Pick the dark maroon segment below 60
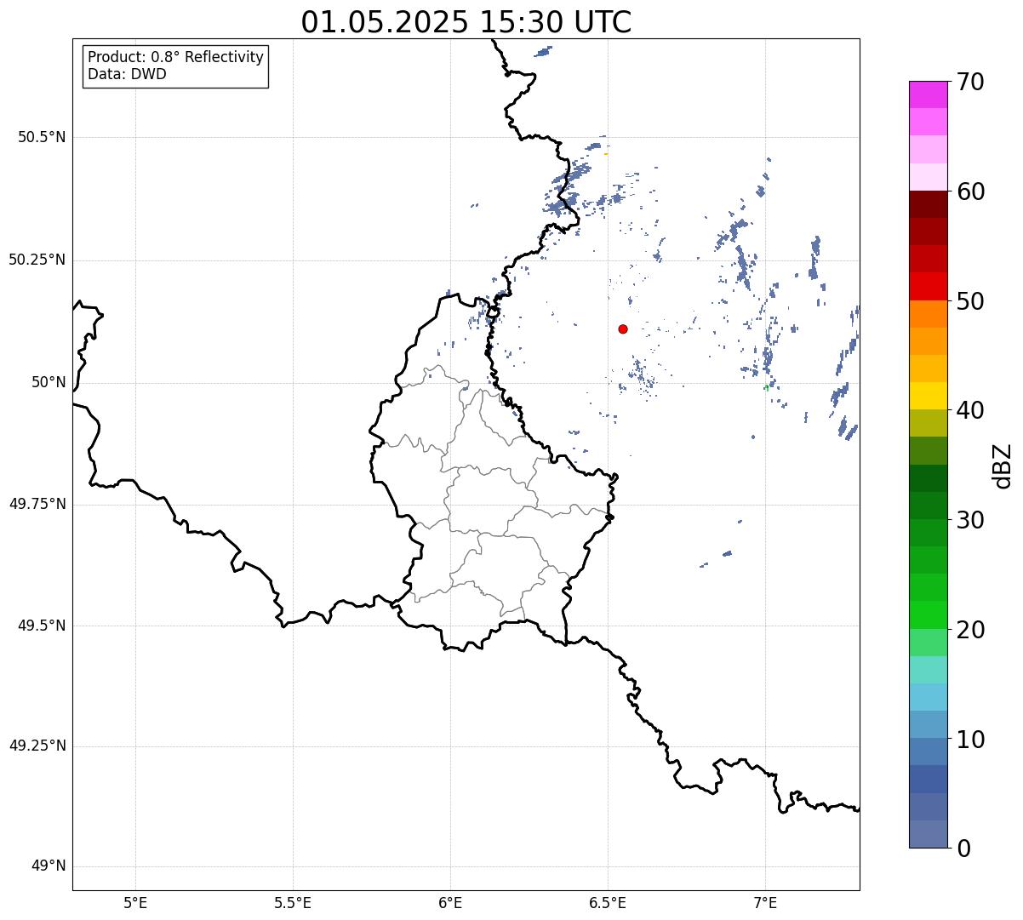 pos(929,204)
